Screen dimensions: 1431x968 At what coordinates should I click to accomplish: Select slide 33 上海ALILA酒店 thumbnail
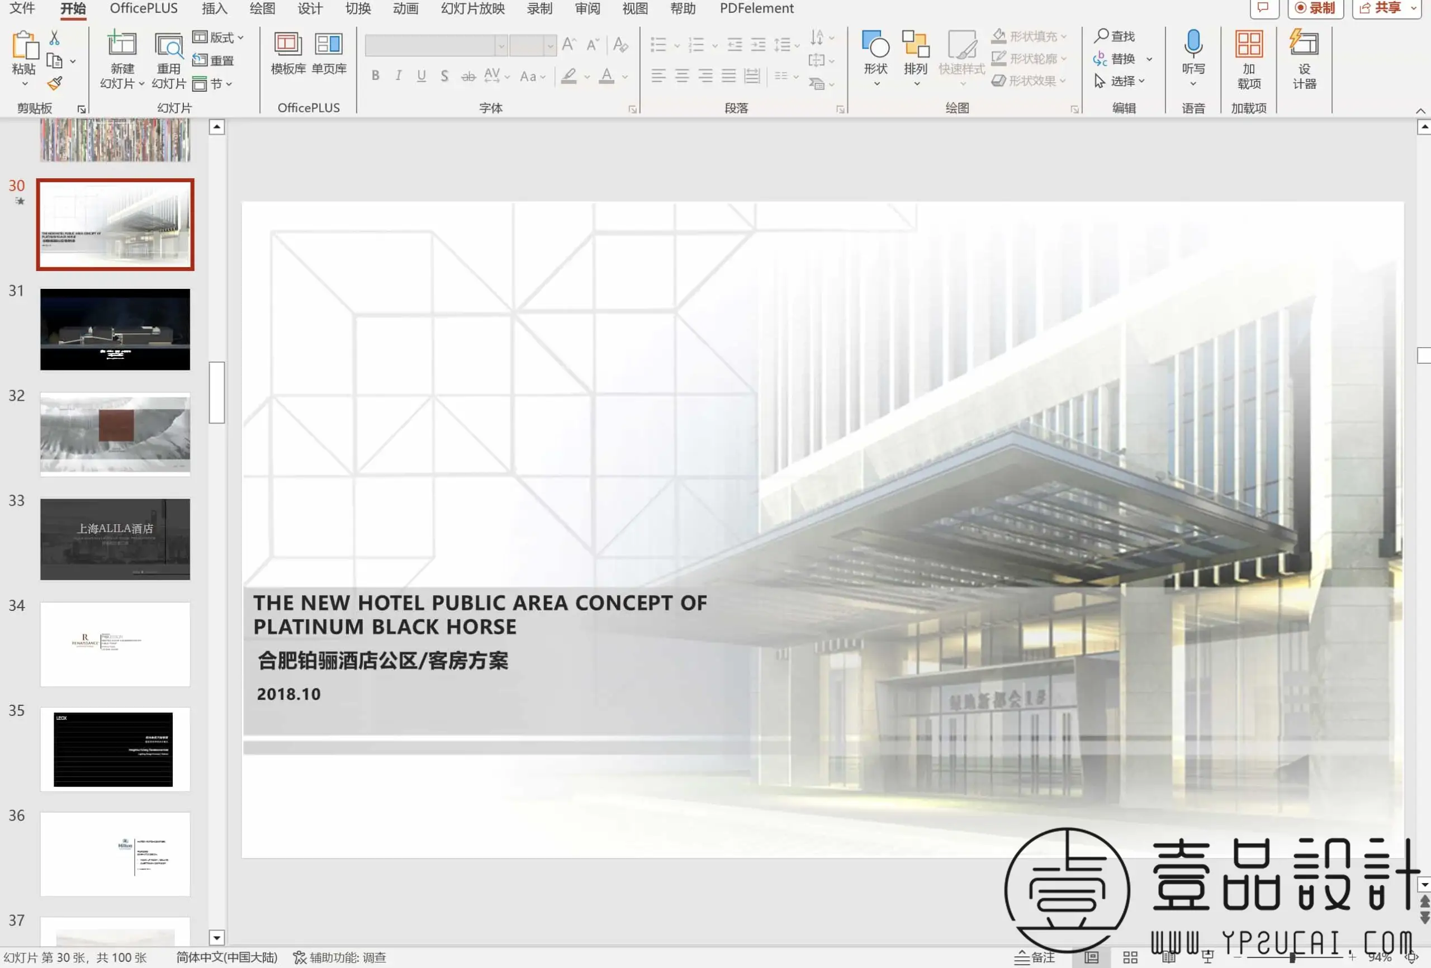pyautogui.click(x=115, y=539)
